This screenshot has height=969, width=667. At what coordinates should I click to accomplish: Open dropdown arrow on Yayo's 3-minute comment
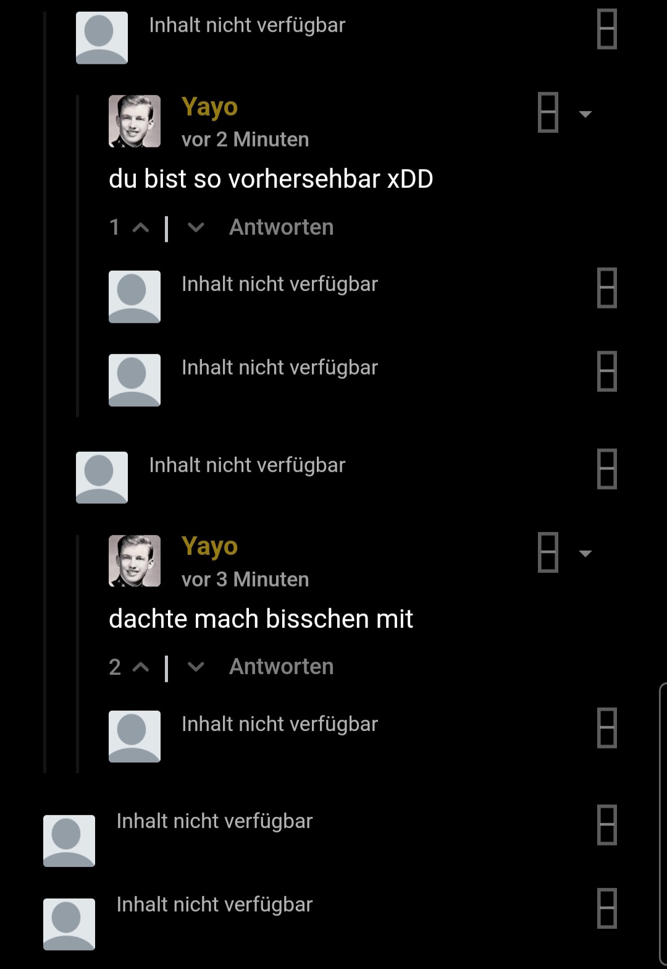[585, 553]
